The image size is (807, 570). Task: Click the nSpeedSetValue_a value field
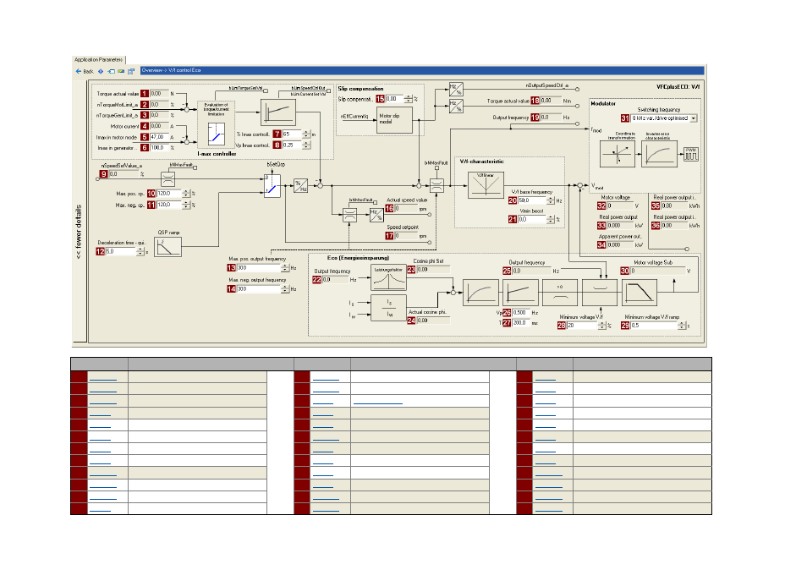point(124,174)
